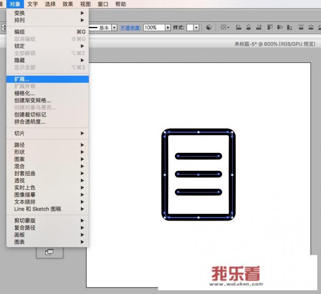Click Horizontal Align Center icon
The height and width of the screenshot is (294, 321).
point(249,27)
